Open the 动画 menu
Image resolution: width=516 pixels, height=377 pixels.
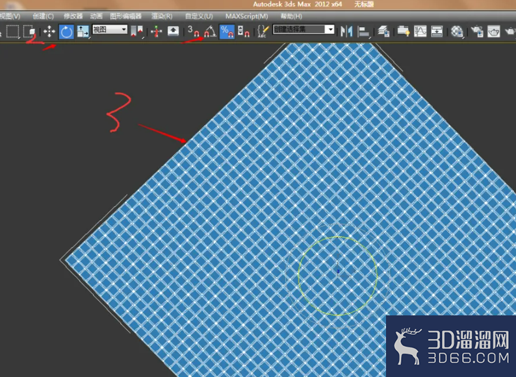point(96,16)
